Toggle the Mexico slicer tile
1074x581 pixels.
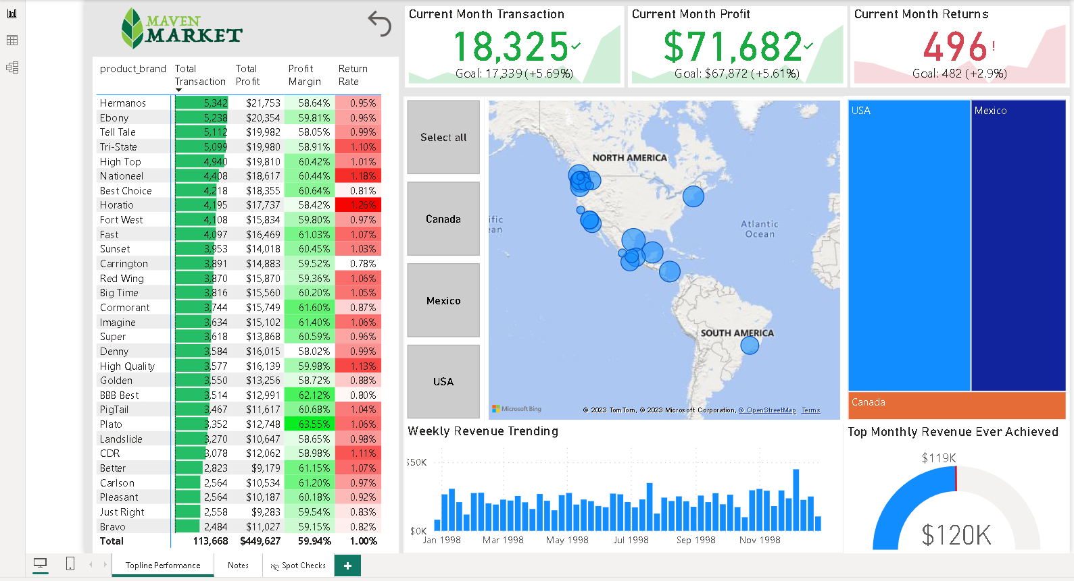[x=443, y=300]
